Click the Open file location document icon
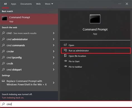The width and height of the screenshot is (132, 108). [x=65, y=56]
